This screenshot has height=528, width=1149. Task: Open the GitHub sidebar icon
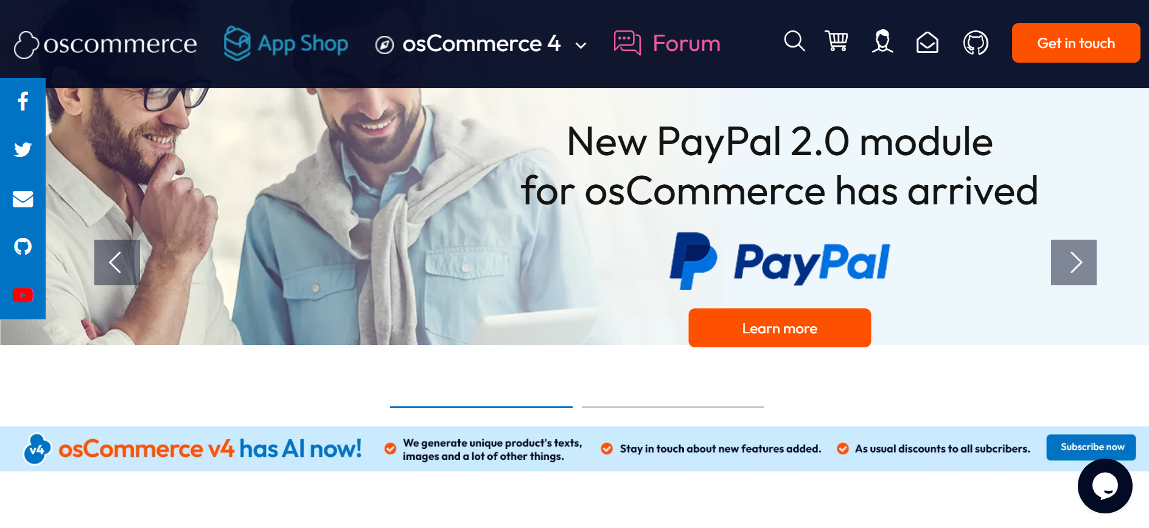pyautogui.click(x=23, y=246)
